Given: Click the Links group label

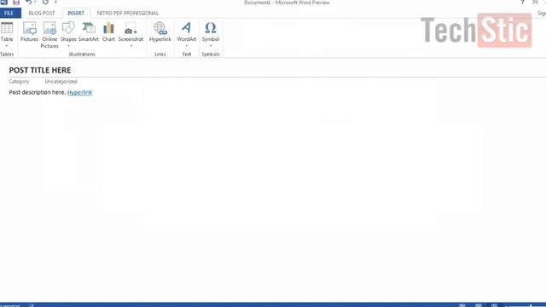Looking at the screenshot, I should point(160,55).
